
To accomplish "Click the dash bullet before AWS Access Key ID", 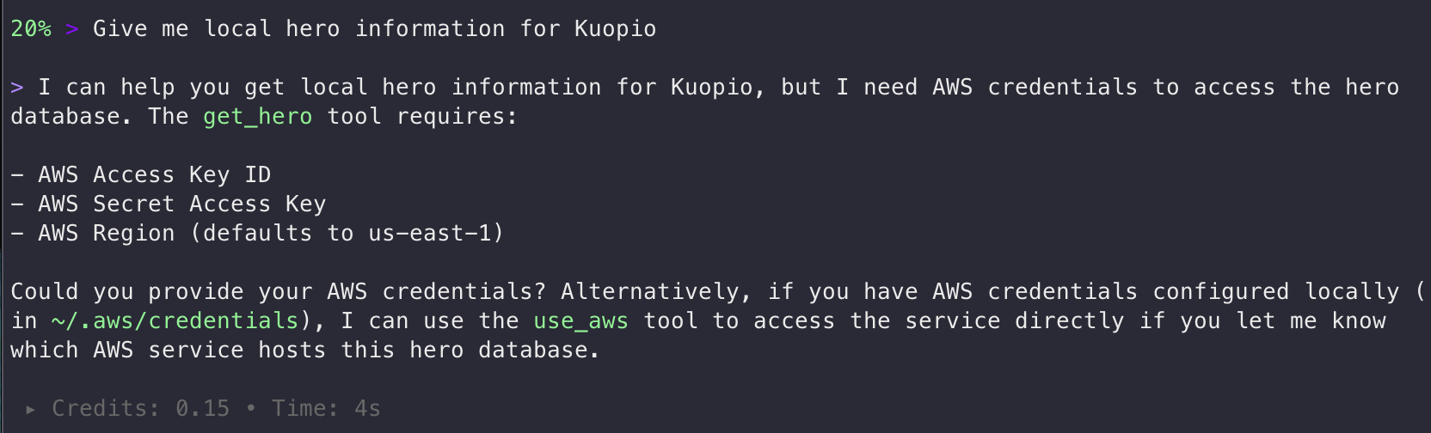I will (x=17, y=175).
